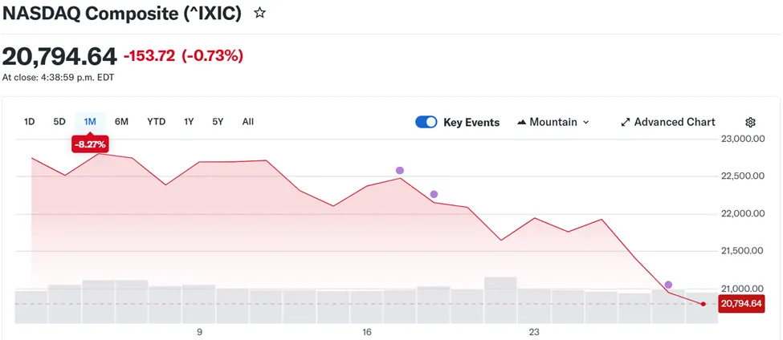Image resolution: width=783 pixels, height=340 pixels.
Task: Toggle the Key Events switch
Action: [426, 122]
